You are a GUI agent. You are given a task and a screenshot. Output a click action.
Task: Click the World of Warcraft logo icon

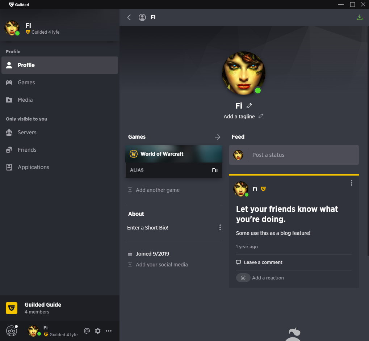click(134, 154)
